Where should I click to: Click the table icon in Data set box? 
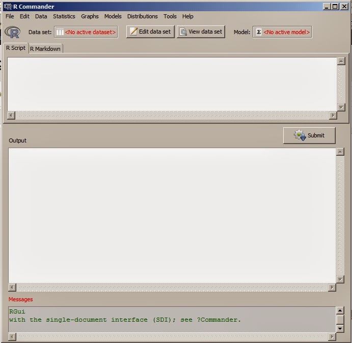click(60, 32)
